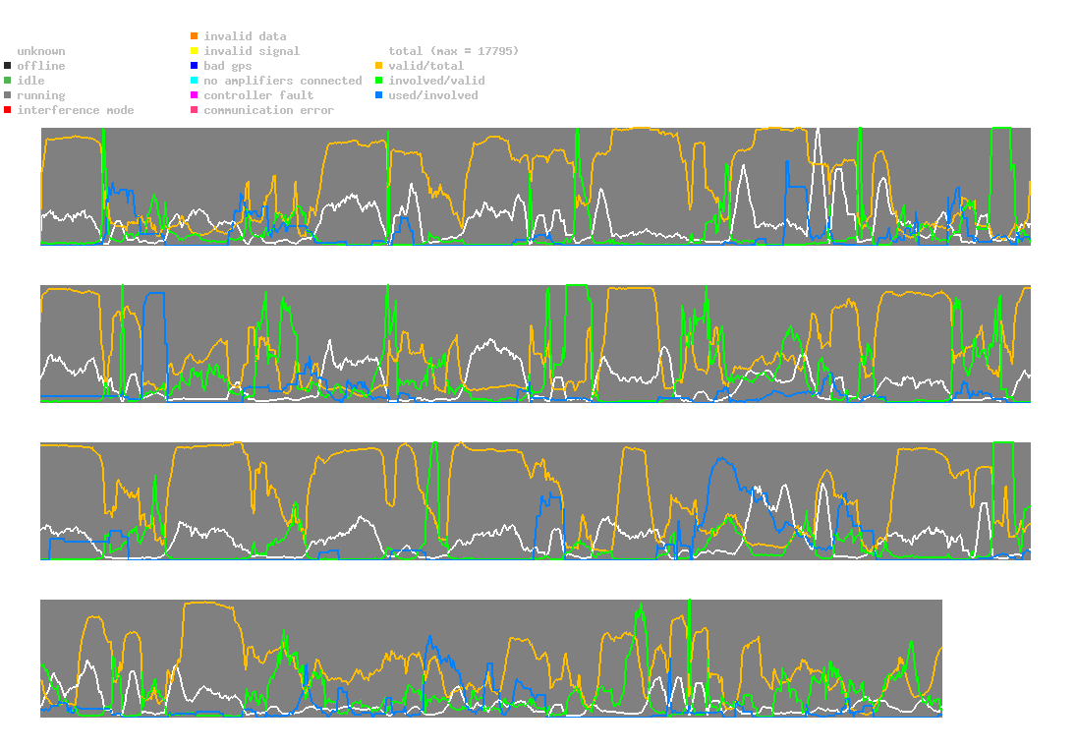Click the 'no amplifiers connected' legend text

click(x=283, y=81)
